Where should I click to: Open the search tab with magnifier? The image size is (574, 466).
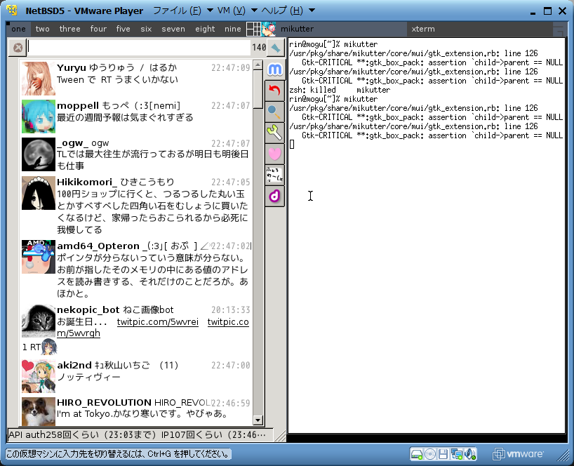(x=274, y=112)
